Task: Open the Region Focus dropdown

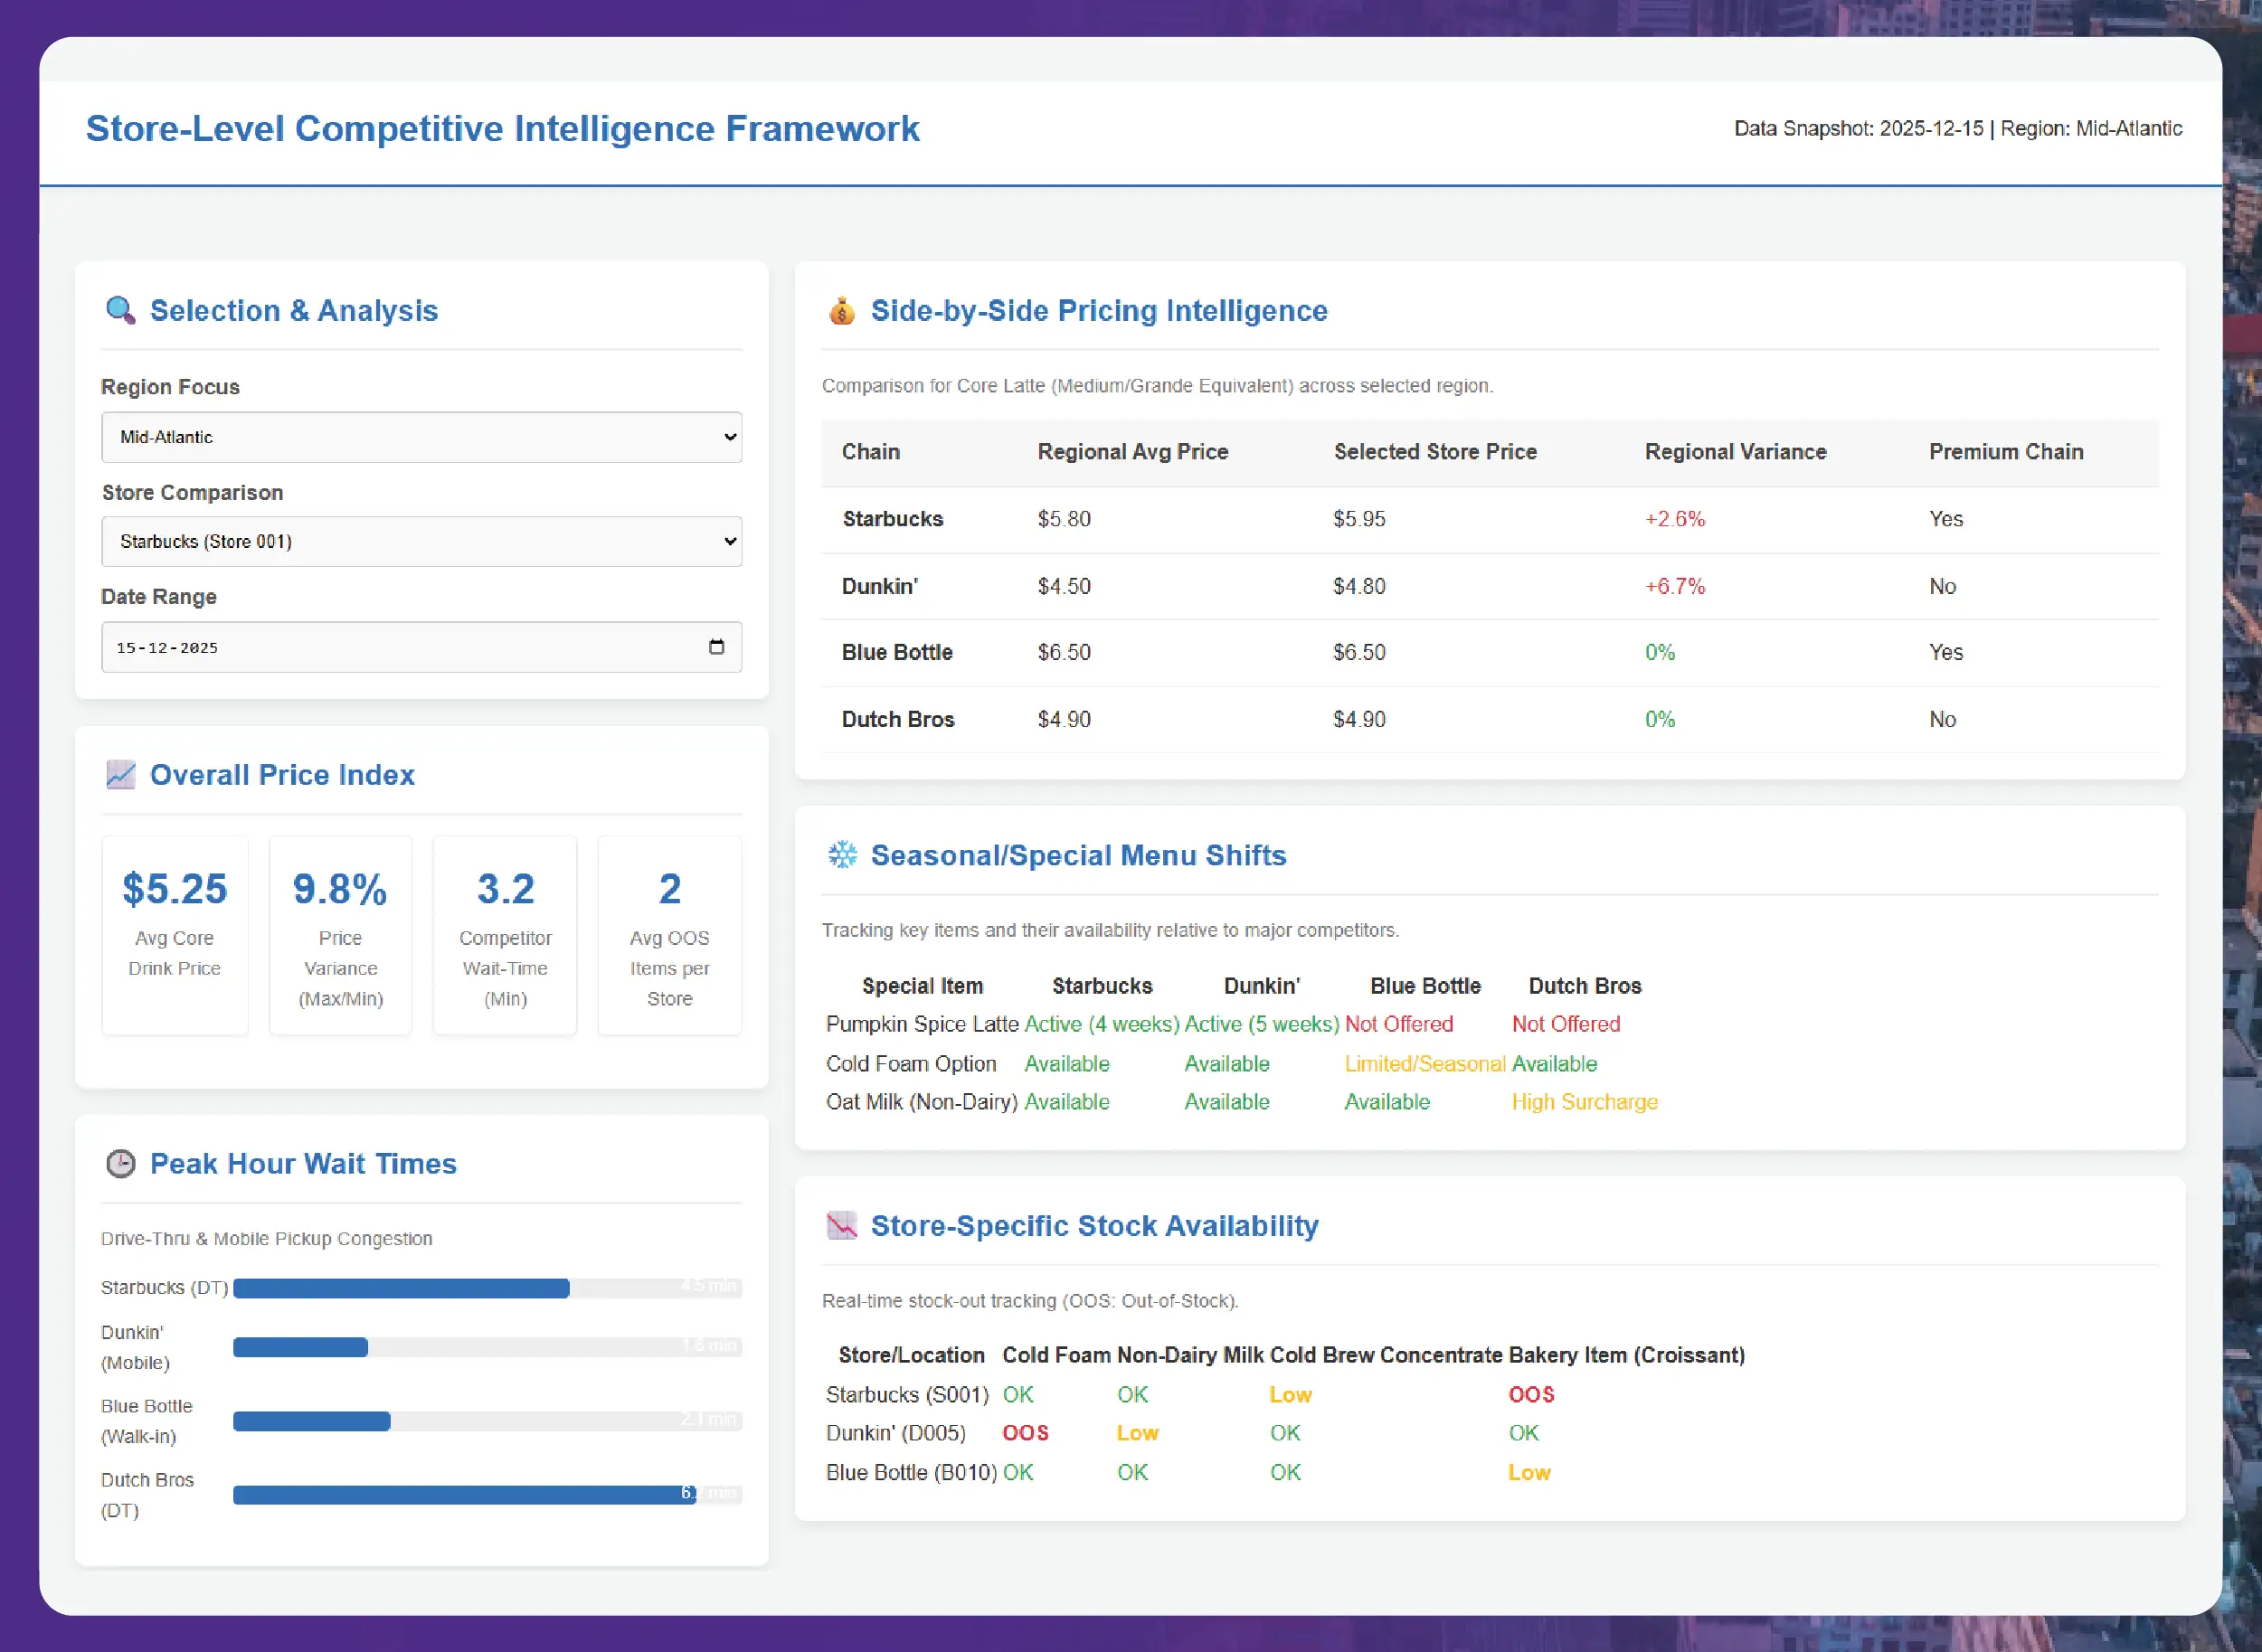Action: tap(421, 437)
